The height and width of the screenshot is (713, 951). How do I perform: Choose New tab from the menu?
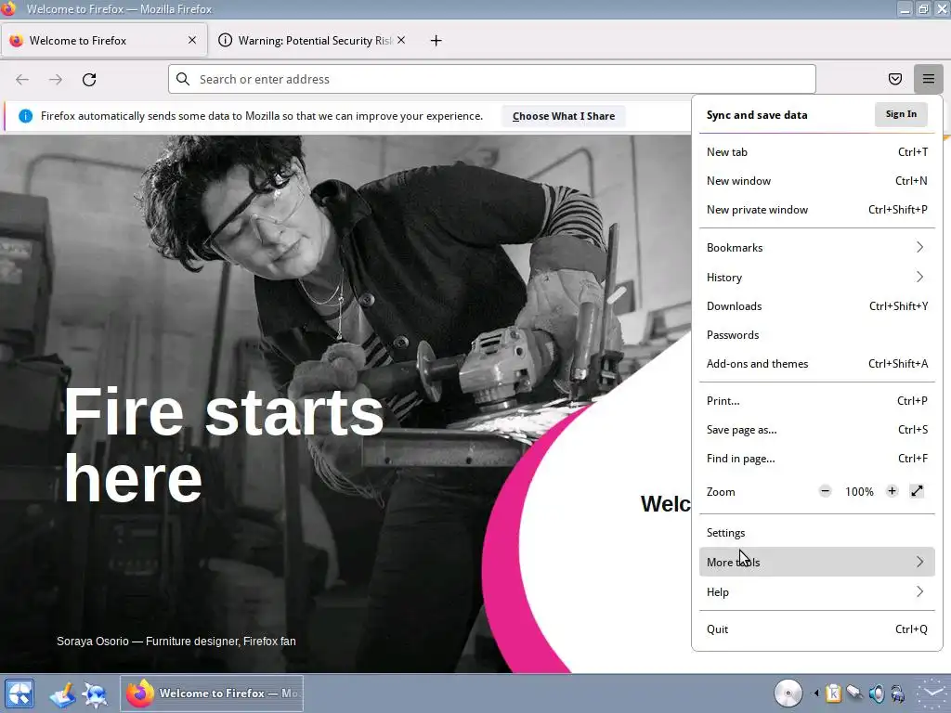click(x=817, y=152)
